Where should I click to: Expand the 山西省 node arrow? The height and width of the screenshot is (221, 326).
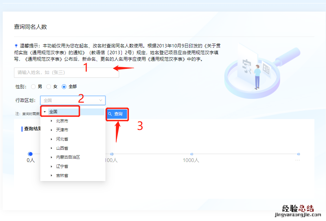[x=51, y=148]
